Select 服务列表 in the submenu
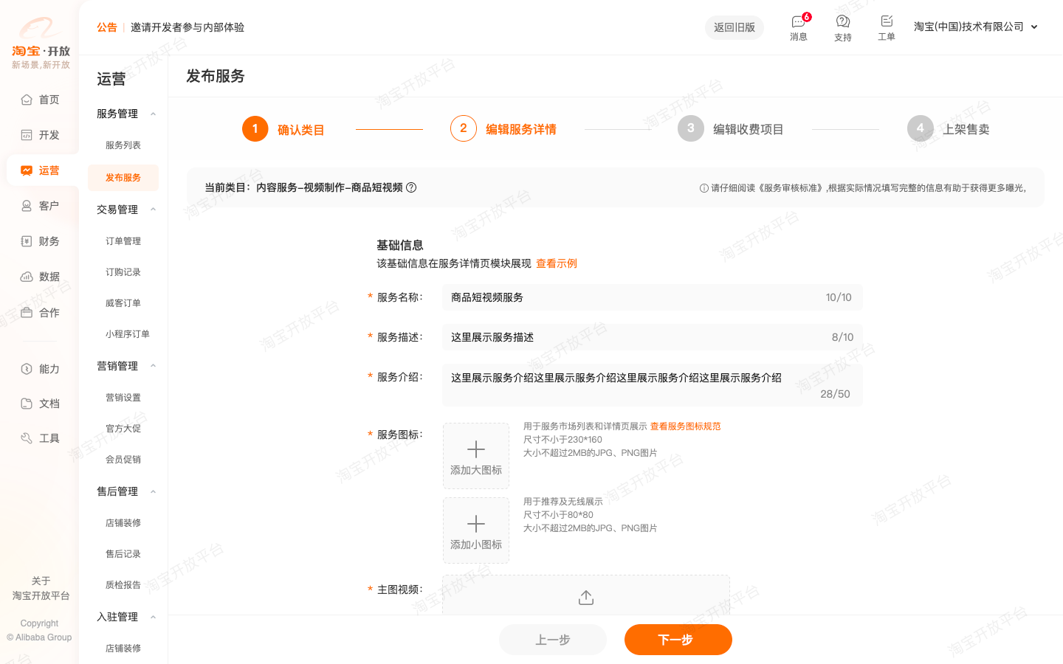The height and width of the screenshot is (664, 1063). (123, 145)
